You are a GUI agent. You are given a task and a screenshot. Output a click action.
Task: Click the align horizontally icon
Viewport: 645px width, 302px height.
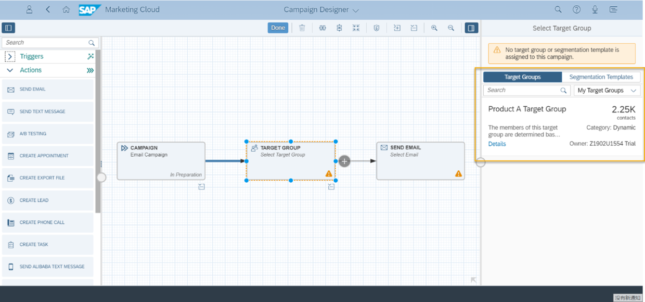[322, 28]
